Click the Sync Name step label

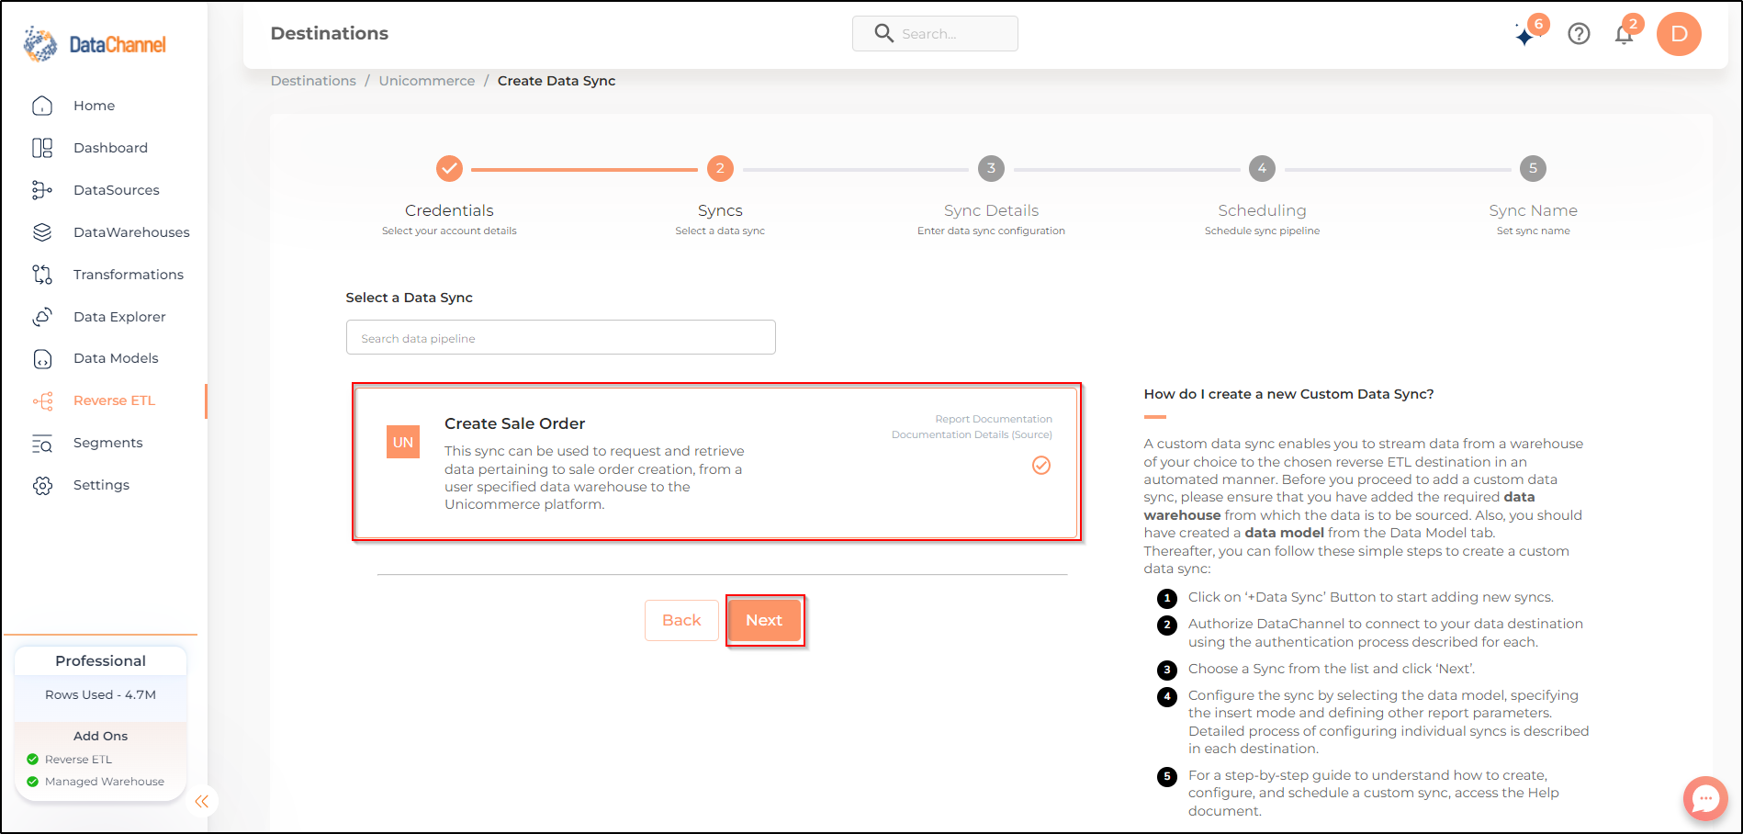(1533, 210)
